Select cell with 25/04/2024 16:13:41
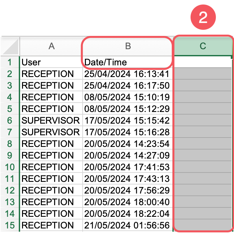 point(127,74)
